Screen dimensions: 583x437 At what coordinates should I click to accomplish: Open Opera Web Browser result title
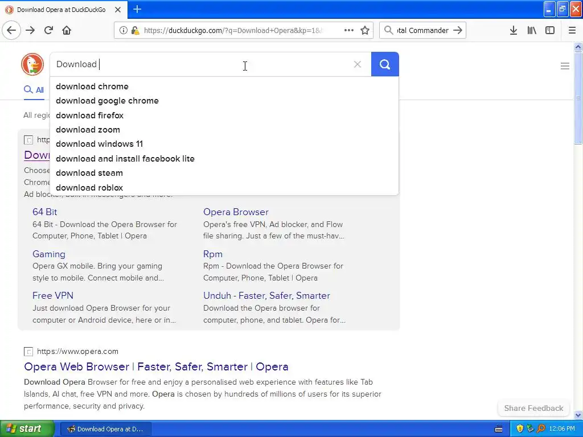(x=156, y=366)
